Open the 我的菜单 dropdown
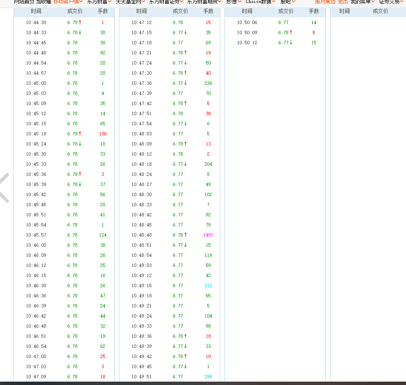The image size is (406, 385). point(363,2)
